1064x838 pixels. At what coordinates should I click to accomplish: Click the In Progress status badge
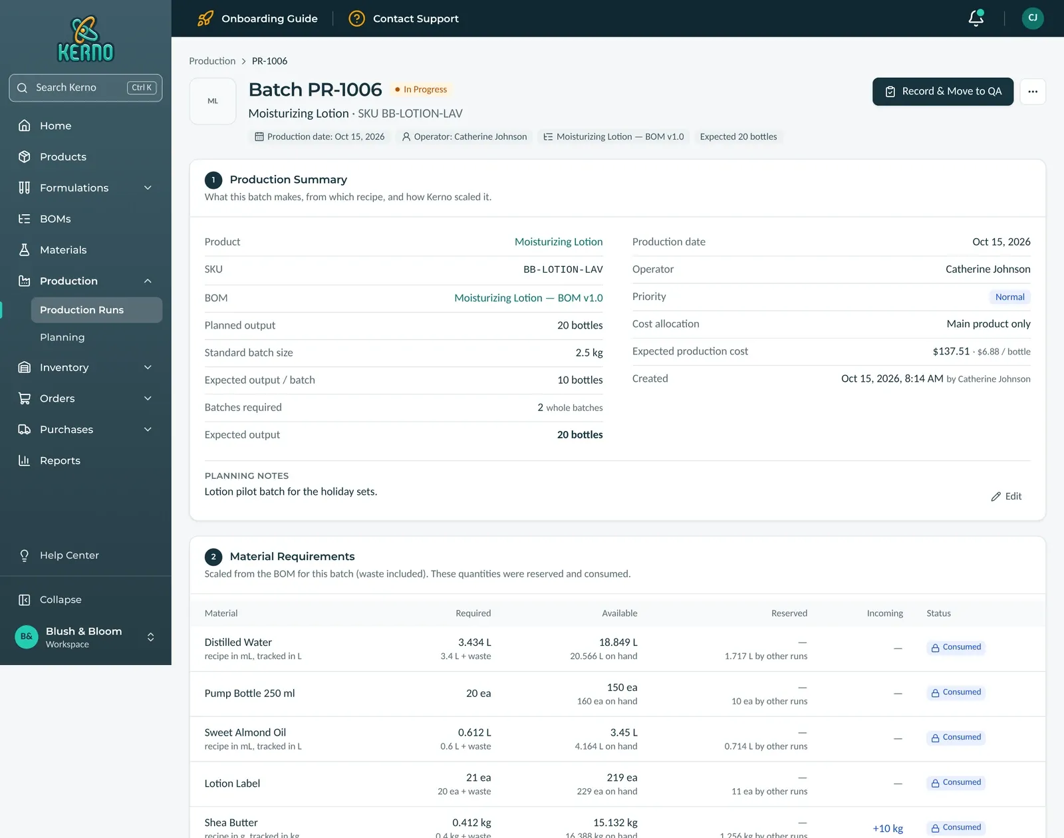(x=421, y=90)
